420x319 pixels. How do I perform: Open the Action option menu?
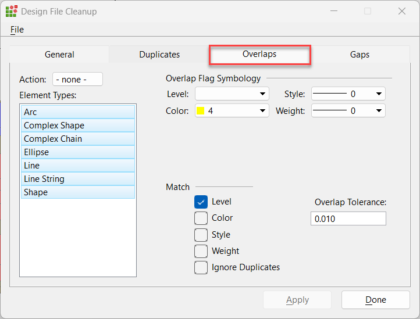coord(77,80)
